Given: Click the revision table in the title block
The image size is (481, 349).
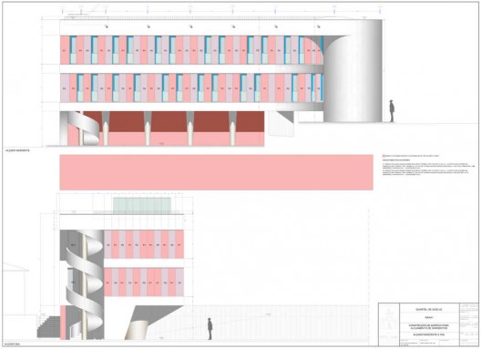Looking at the screenshot, I should coord(469,324).
